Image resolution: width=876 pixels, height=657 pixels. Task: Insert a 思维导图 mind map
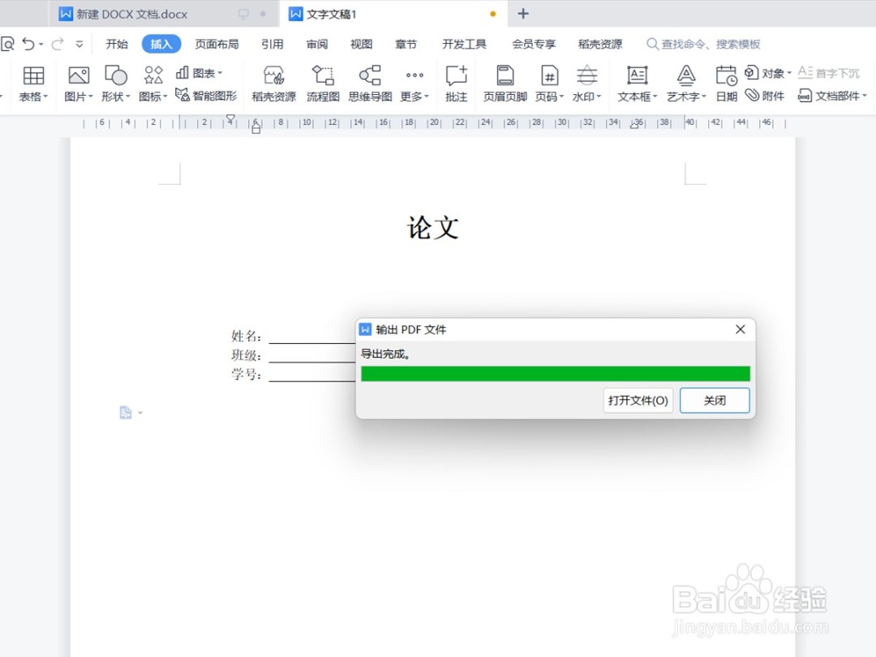(x=370, y=84)
